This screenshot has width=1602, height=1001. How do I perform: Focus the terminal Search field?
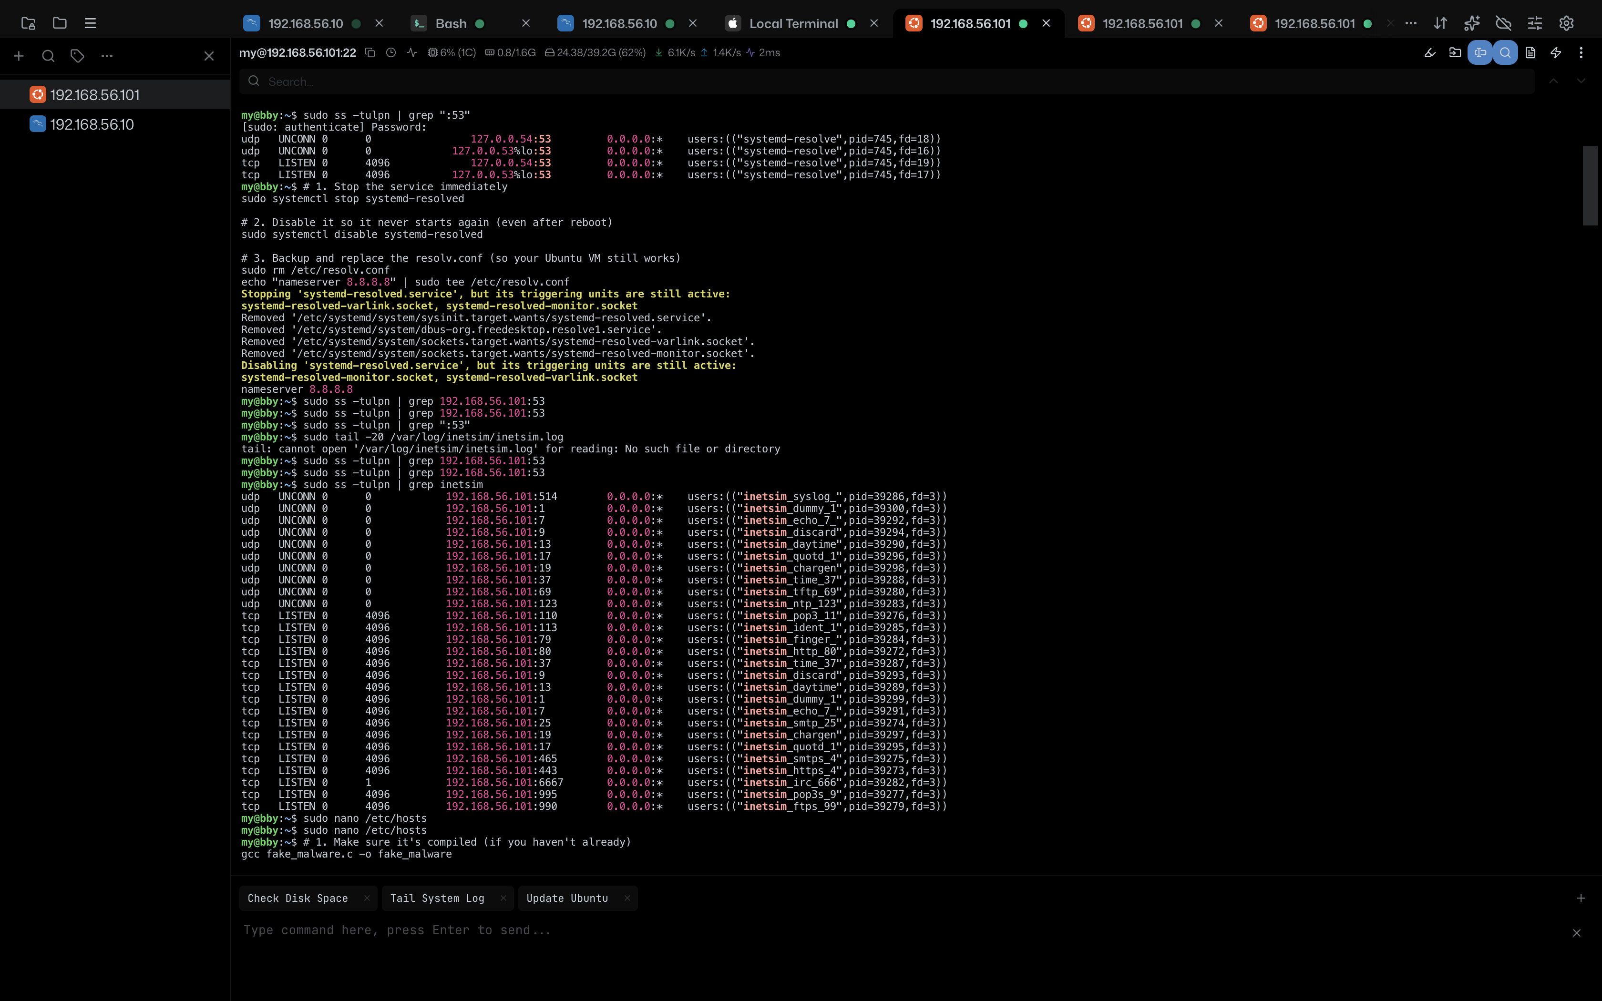click(886, 82)
